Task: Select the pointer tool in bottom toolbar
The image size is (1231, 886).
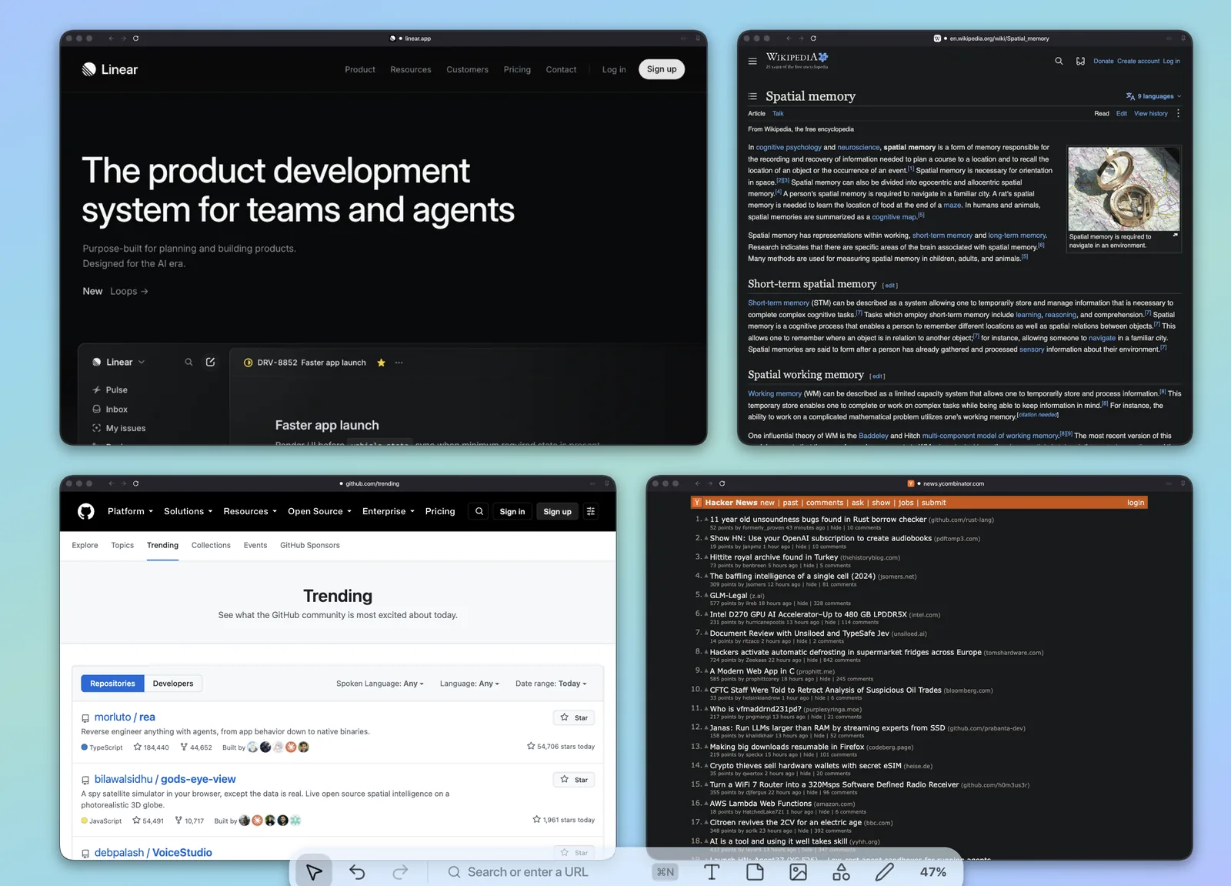Action: pyautogui.click(x=314, y=872)
